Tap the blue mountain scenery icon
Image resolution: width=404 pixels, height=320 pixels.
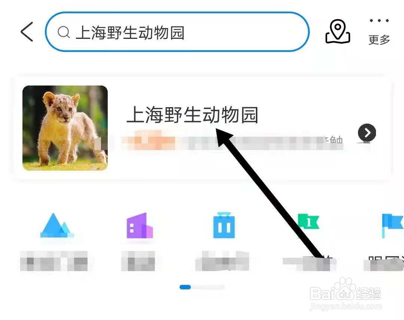[57, 225]
